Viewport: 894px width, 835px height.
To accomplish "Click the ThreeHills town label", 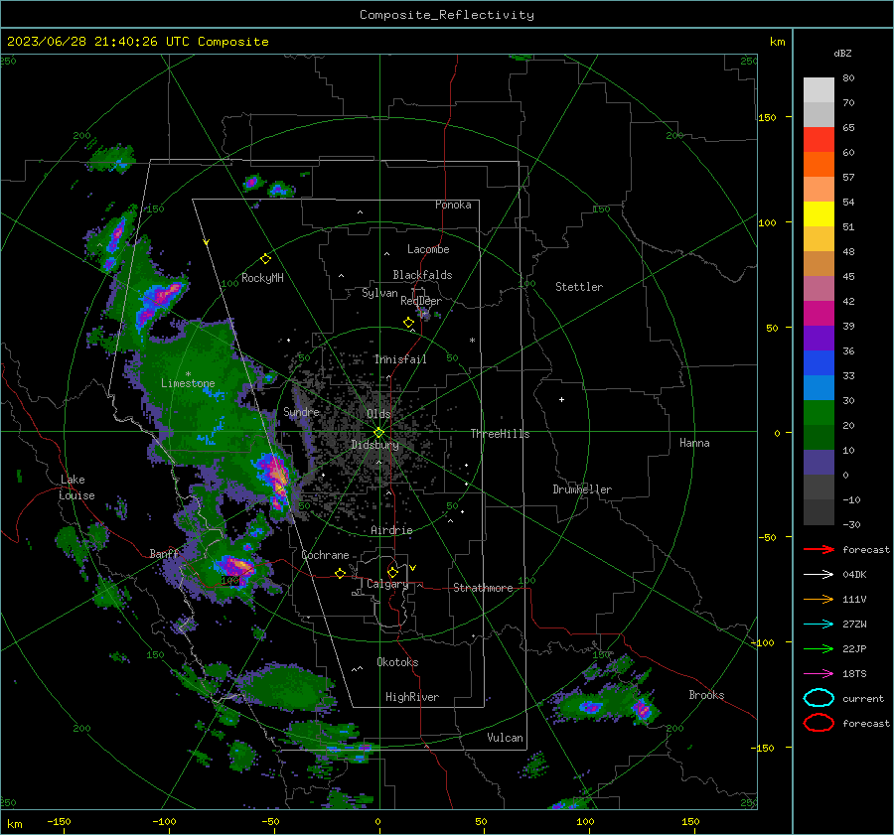I will (x=500, y=434).
